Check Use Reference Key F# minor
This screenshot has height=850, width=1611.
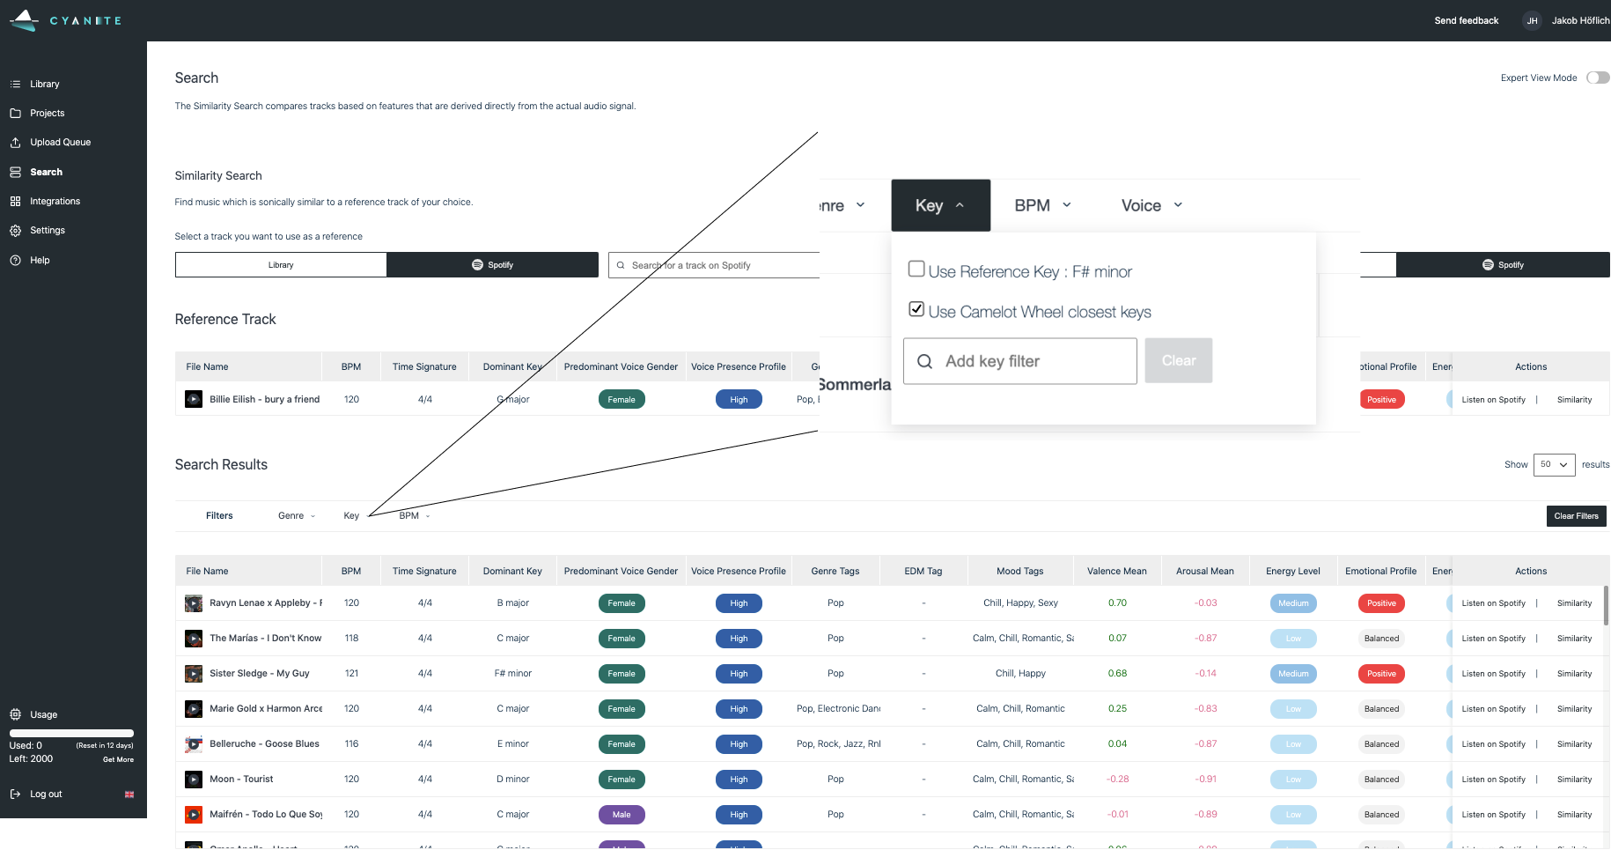tap(916, 270)
